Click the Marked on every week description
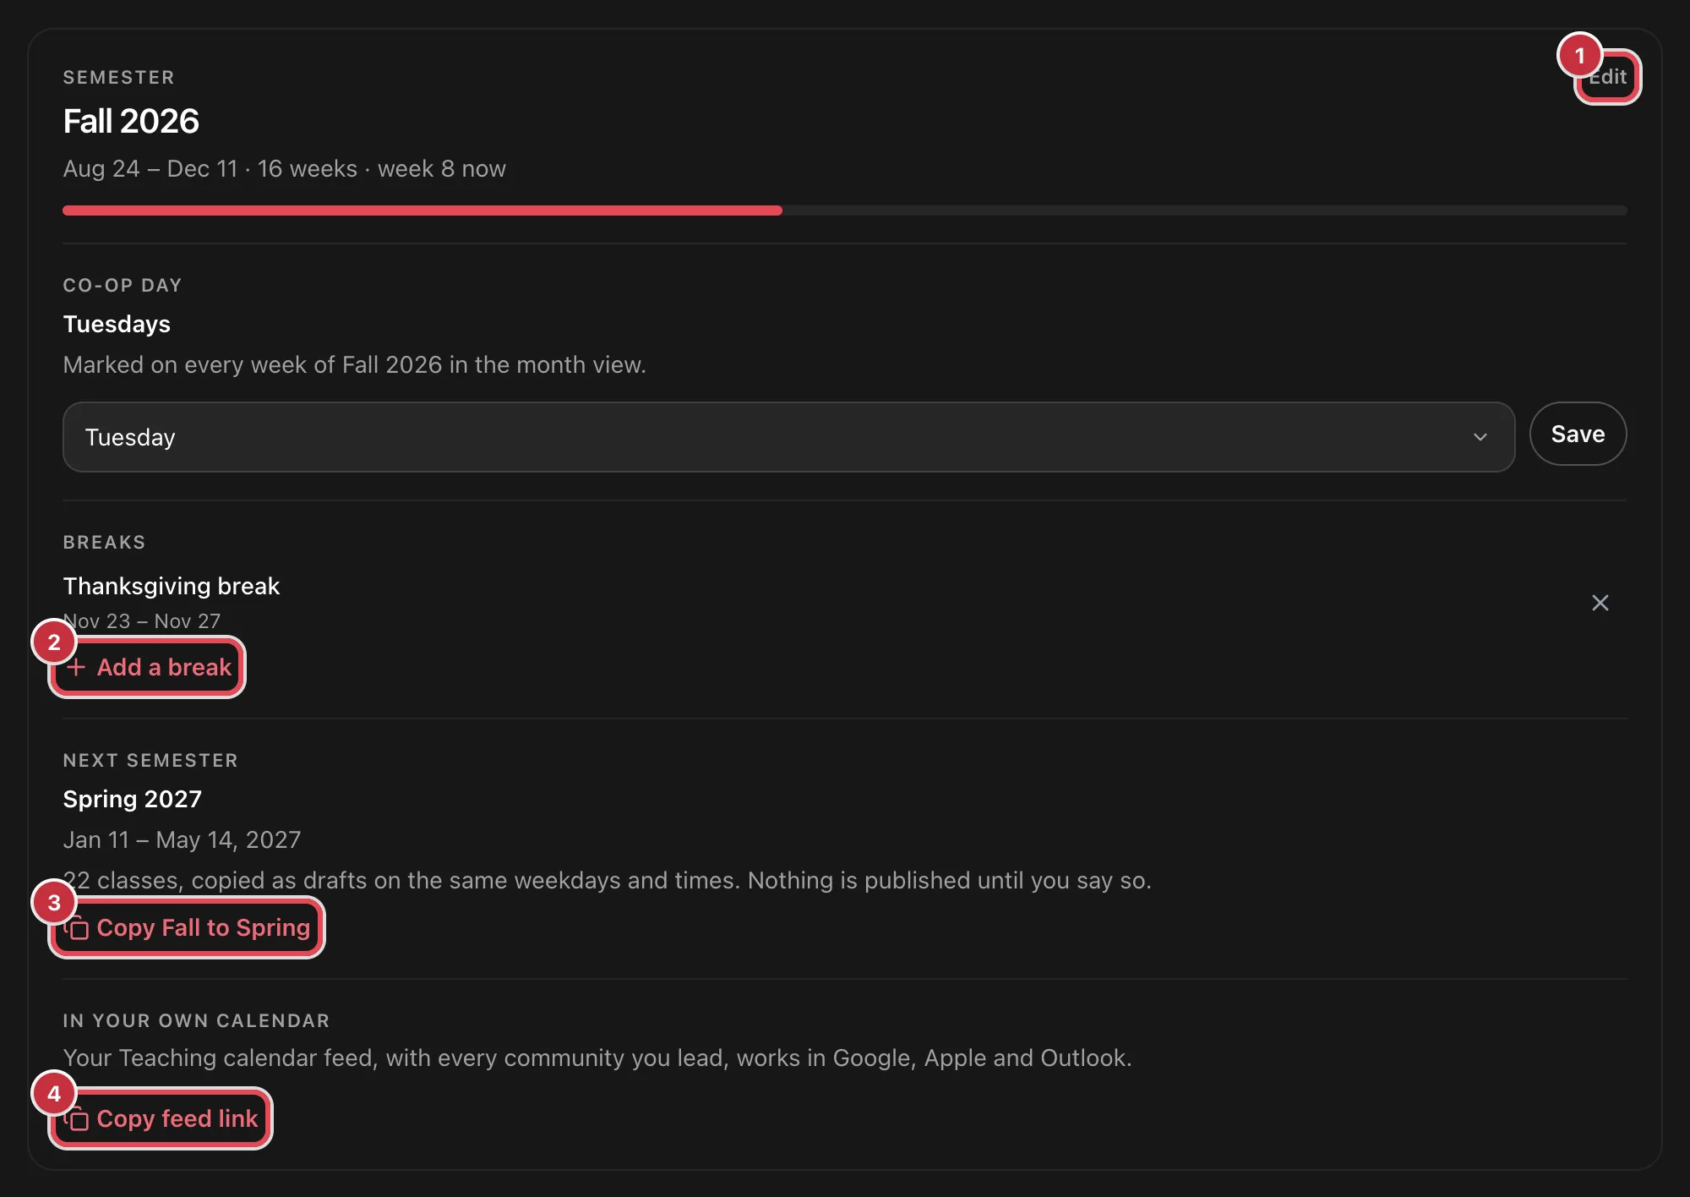 pos(355,364)
